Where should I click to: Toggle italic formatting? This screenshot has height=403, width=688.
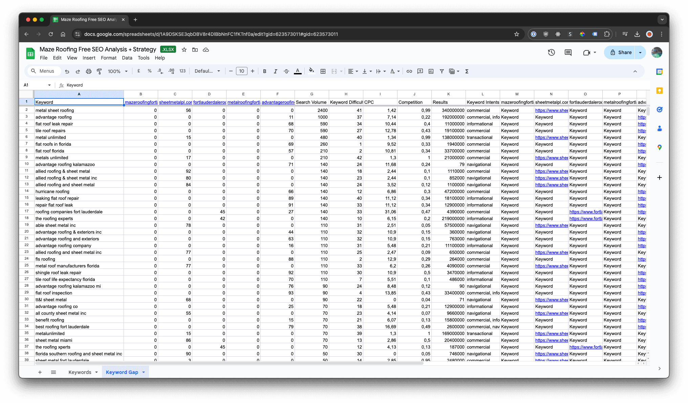275,71
